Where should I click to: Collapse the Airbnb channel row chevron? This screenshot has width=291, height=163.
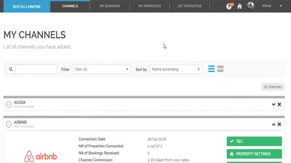273,124
